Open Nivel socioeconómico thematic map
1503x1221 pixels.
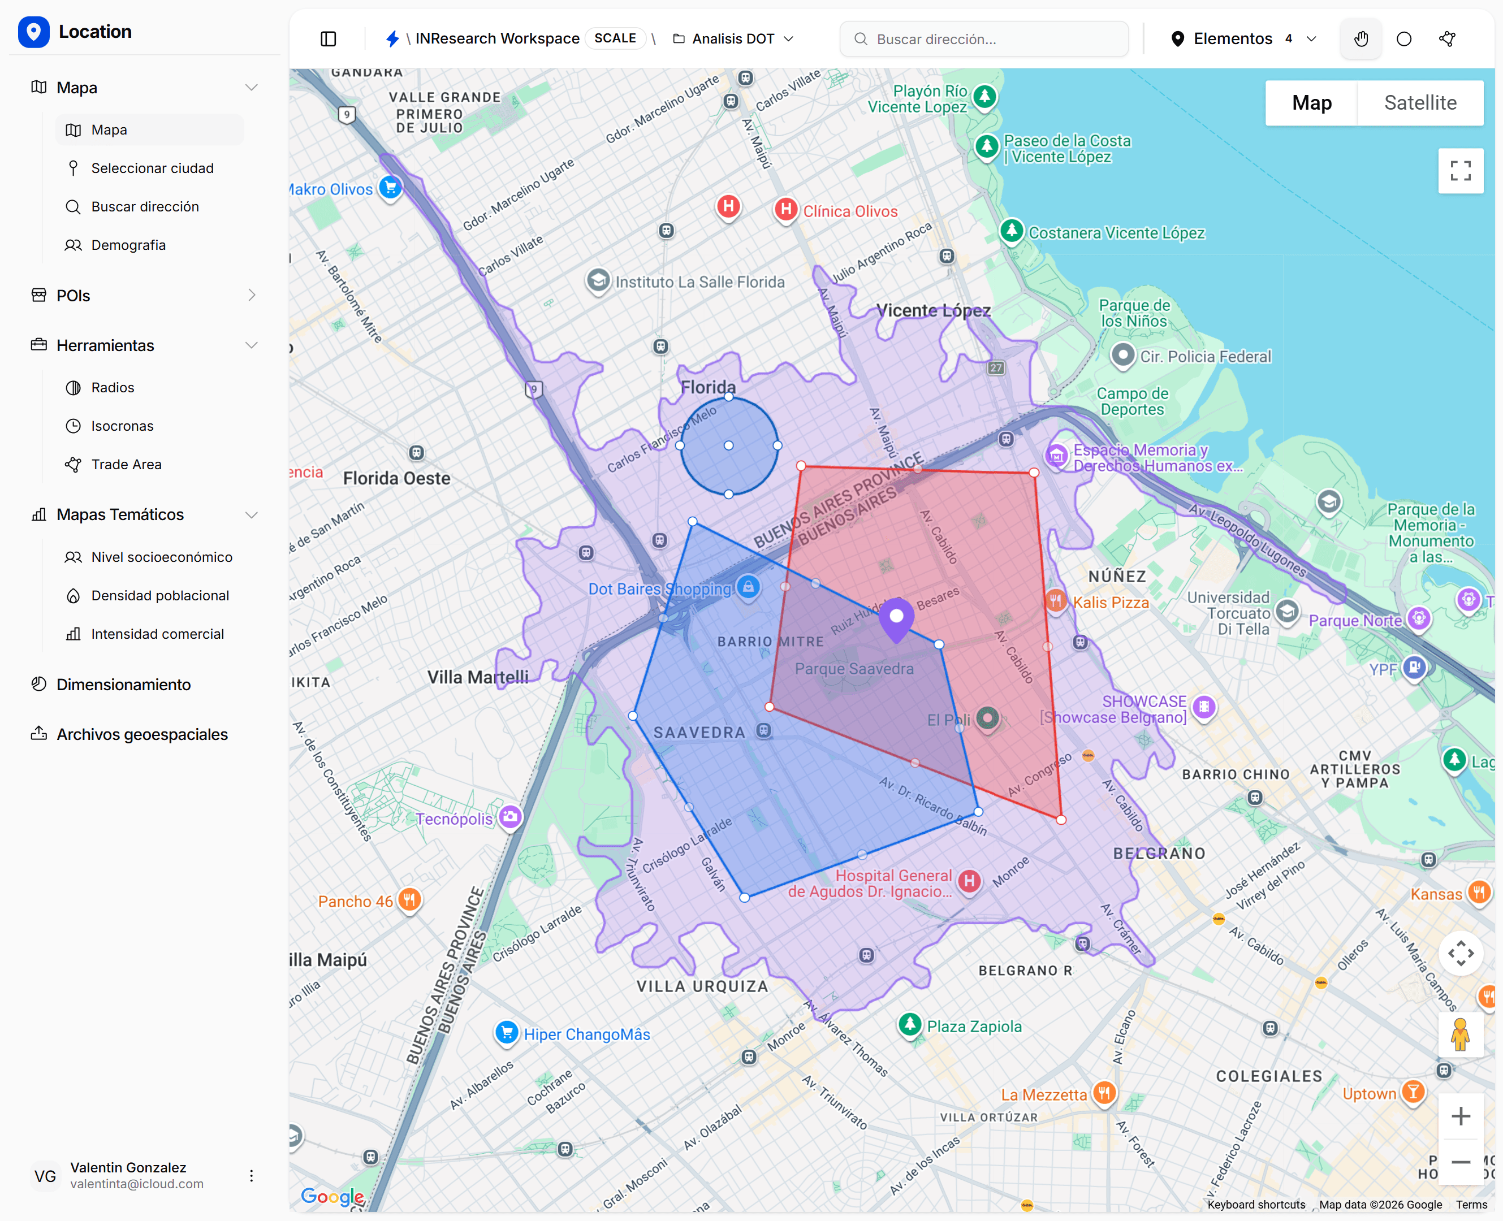tap(161, 556)
